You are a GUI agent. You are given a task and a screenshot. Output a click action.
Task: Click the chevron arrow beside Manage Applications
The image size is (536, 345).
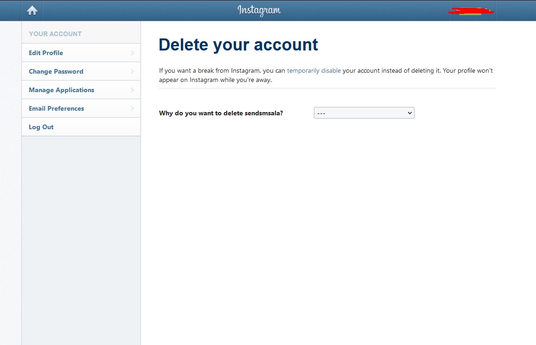click(132, 90)
